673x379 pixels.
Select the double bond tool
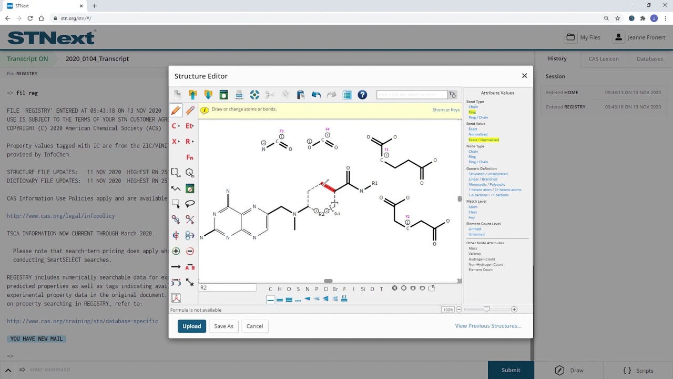(x=280, y=300)
